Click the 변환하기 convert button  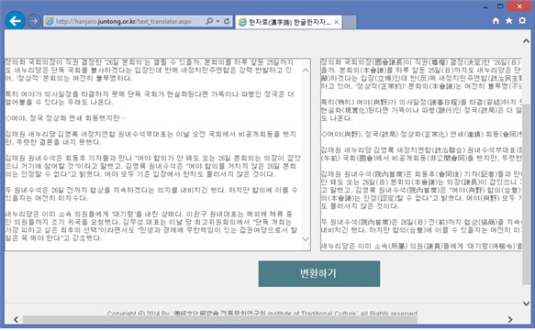pyautogui.click(x=319, y=274)
